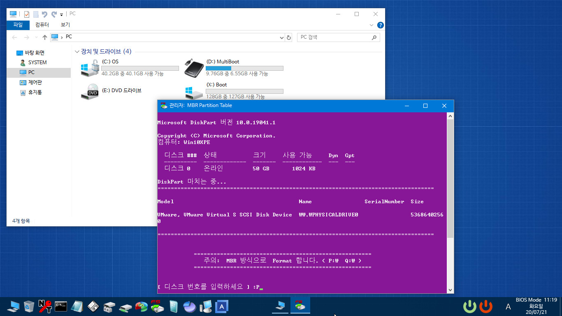Screen dimensions: 562x316
Task: Open the quick access toolbar customize dropdown
Action: [x=62, y=14]
